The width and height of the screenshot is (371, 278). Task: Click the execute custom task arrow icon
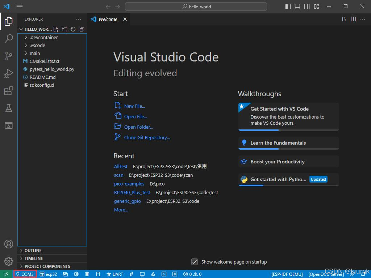click(x=175, y=274)
